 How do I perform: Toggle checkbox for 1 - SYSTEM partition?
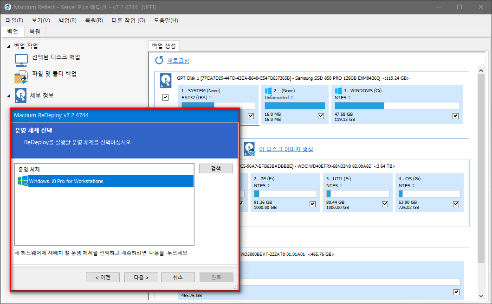(x=251, y=116)
